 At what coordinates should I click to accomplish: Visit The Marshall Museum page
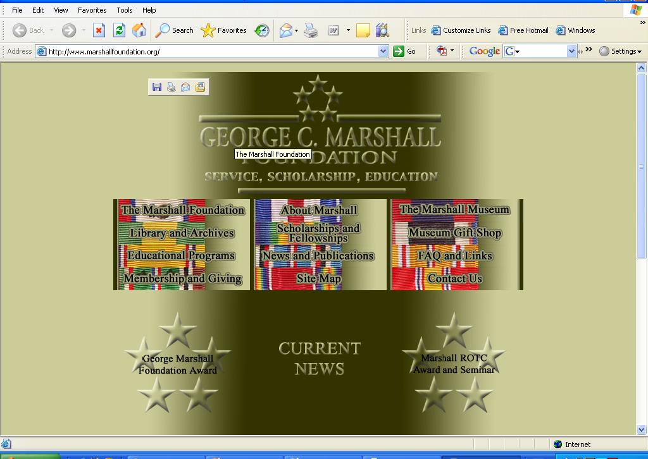tap(454, 210)
